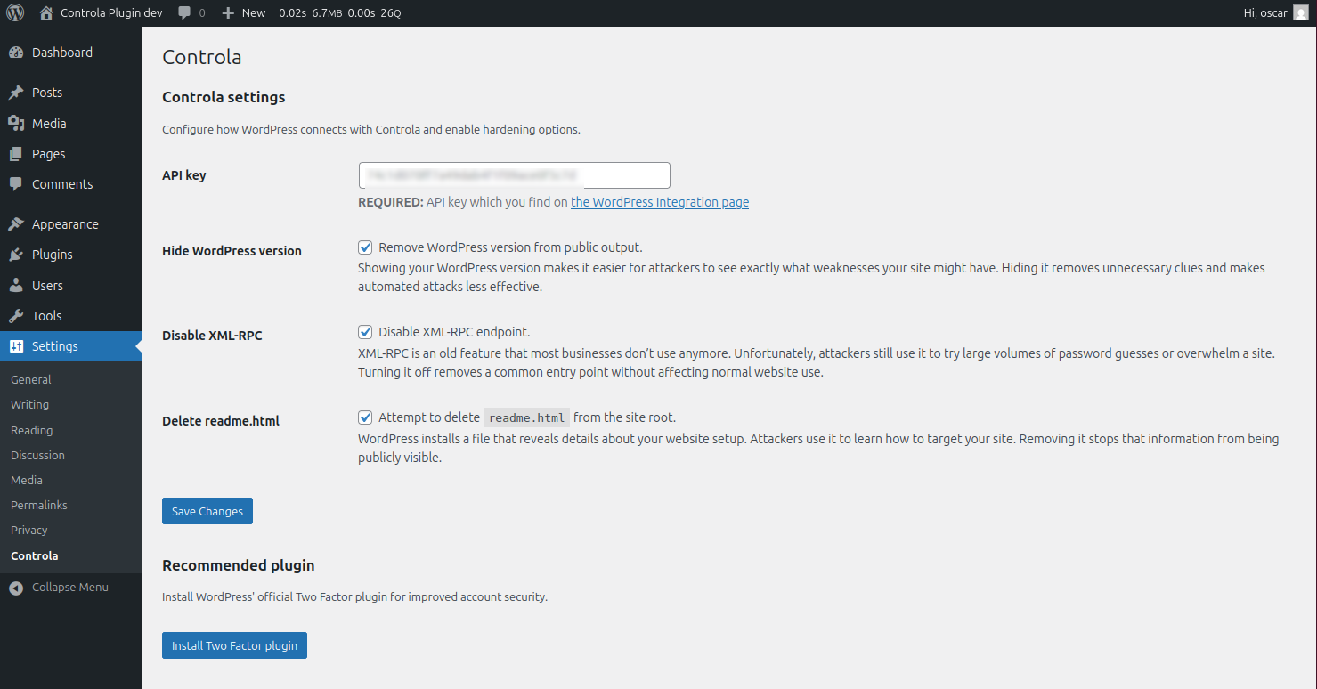
Task: Click the Hide WordPress version row label
Action: point(232,251)
